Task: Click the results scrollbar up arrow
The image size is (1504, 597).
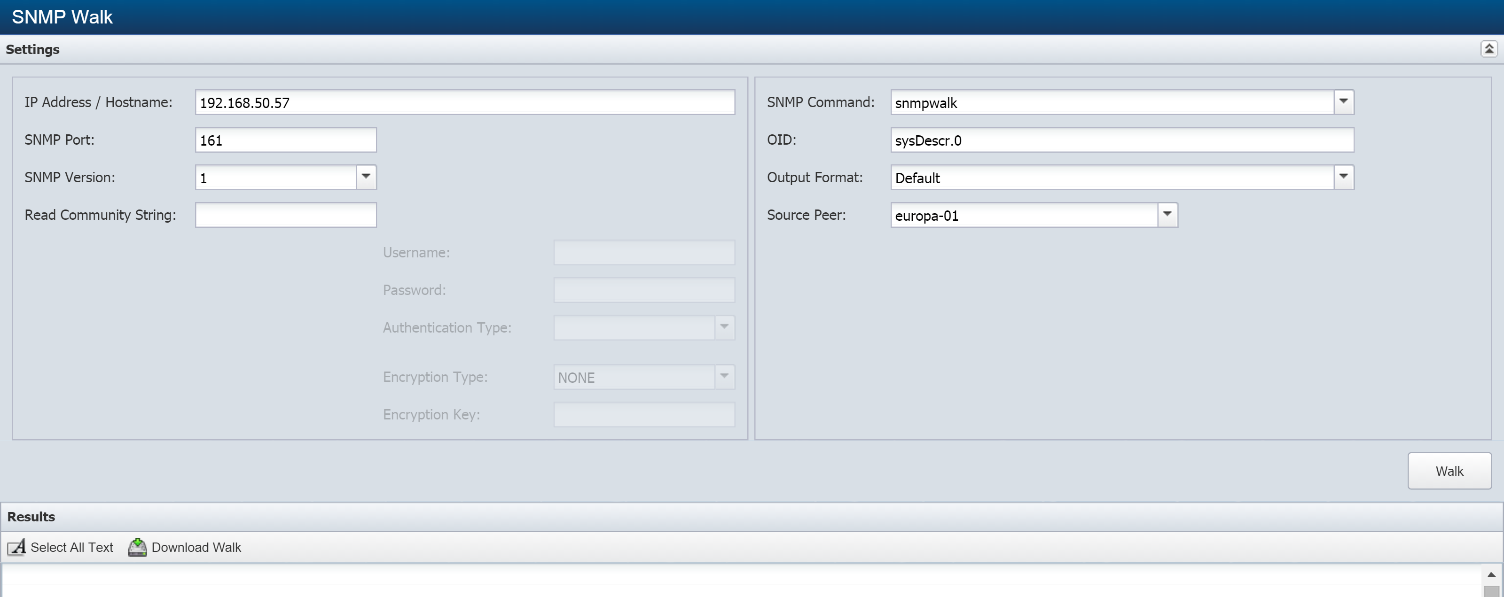Action: pyautogui.click(x=1491, y=574)
